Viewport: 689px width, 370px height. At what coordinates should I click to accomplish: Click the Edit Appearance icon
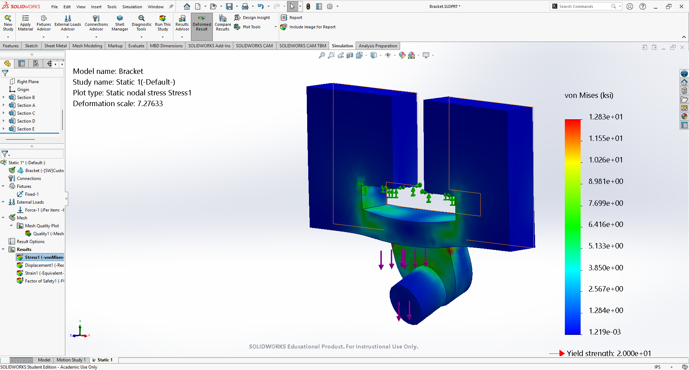tap(402, 55)
